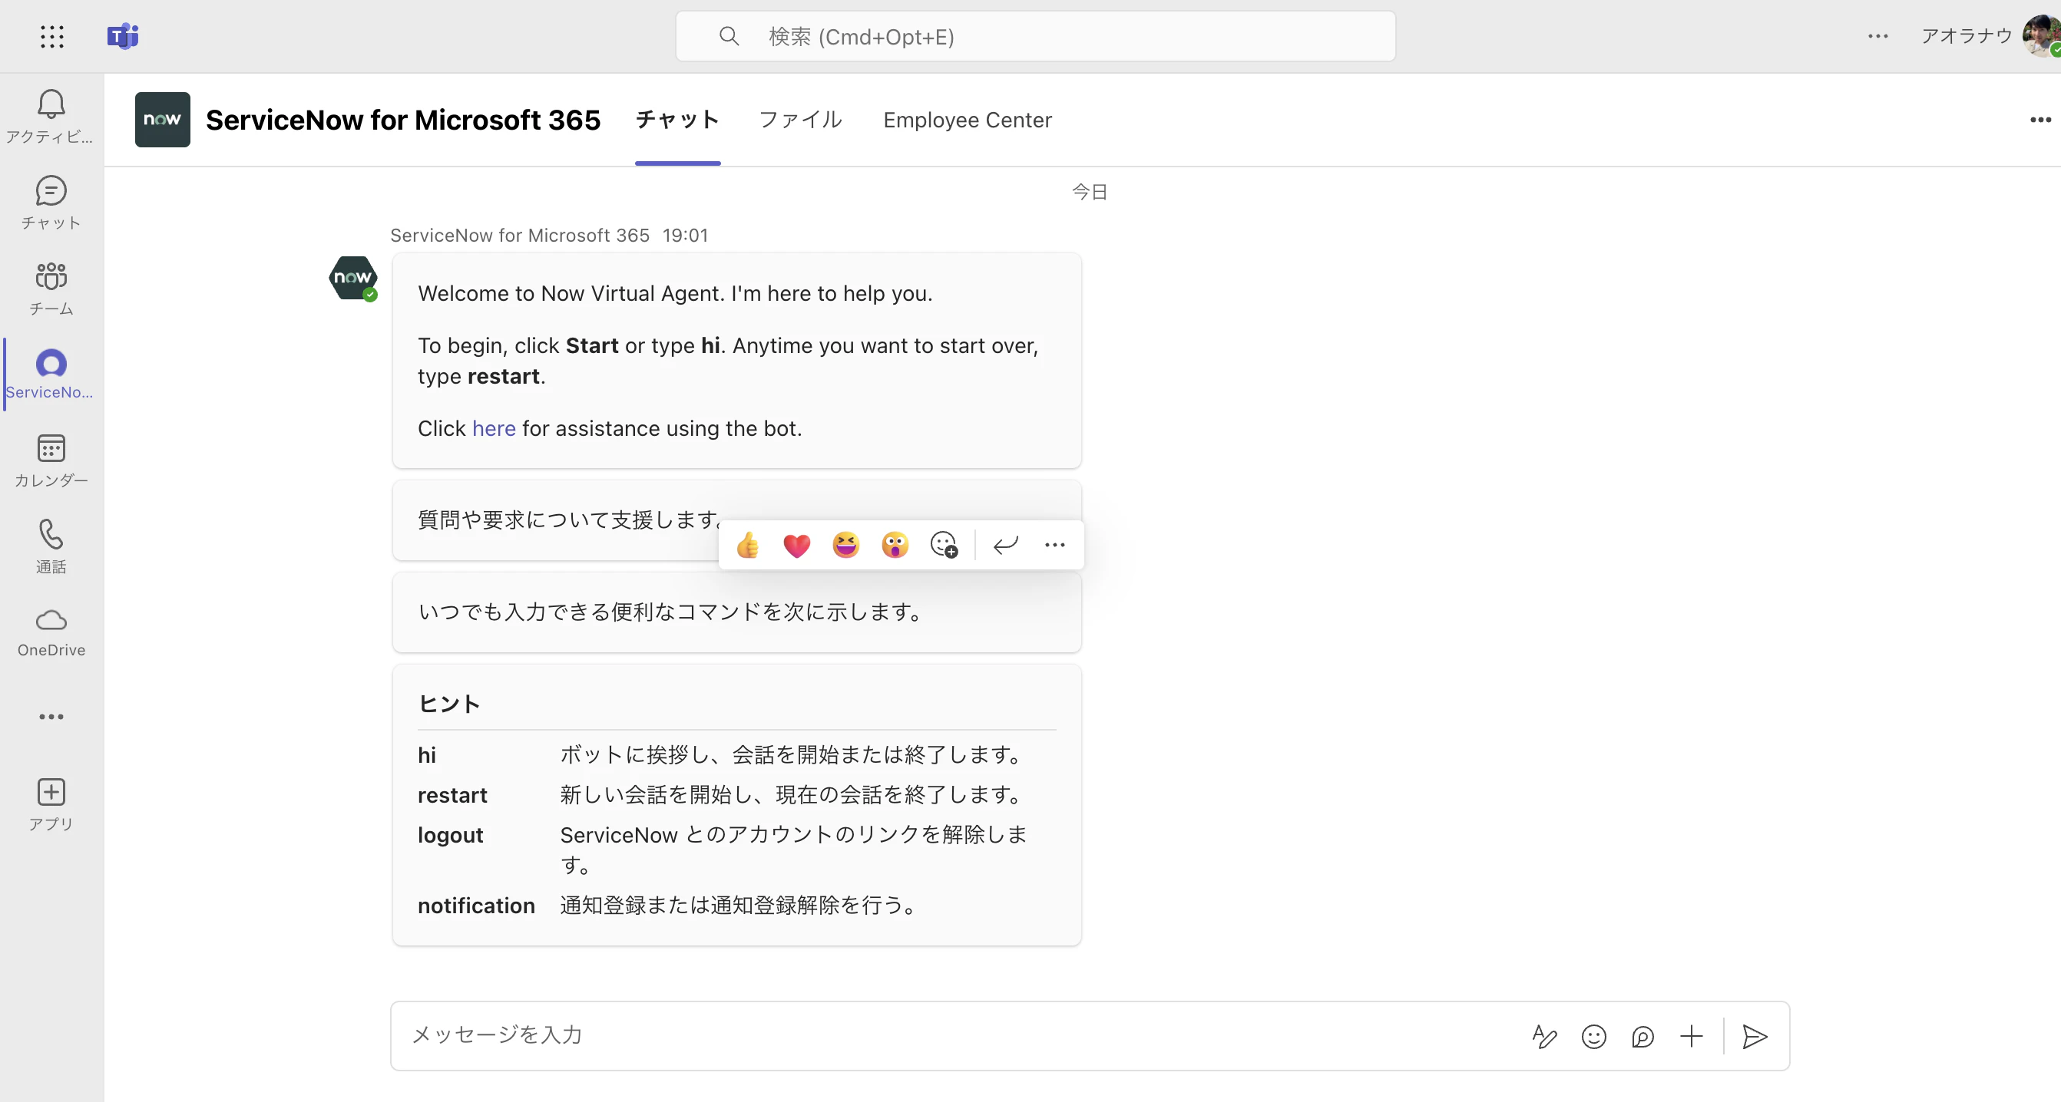Show more apps in the sidebar
2061x1102 pixels.
coord(51,717)
